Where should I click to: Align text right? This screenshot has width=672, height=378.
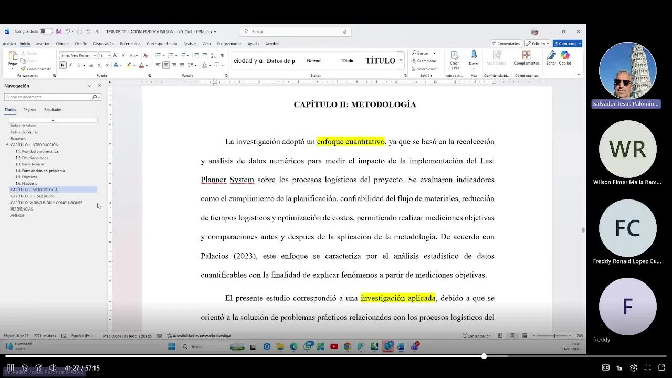coord(174,65)
